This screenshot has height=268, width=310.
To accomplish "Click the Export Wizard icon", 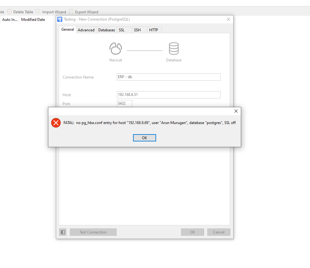I will (71, 12).
